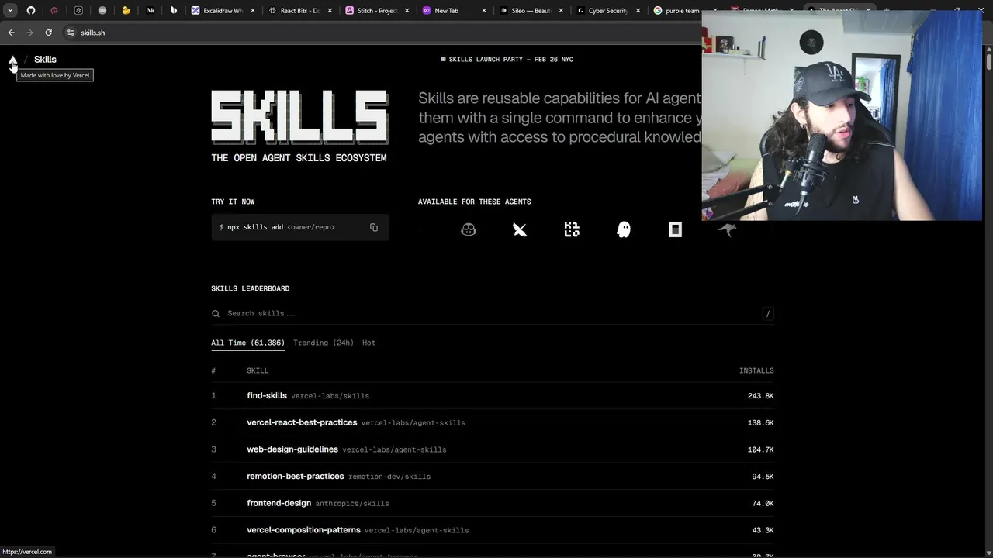Screen dimensions: 993x558
Task: Click the Skills breadcrumb link
Action: pyautogui.click(x=45, y=59)
